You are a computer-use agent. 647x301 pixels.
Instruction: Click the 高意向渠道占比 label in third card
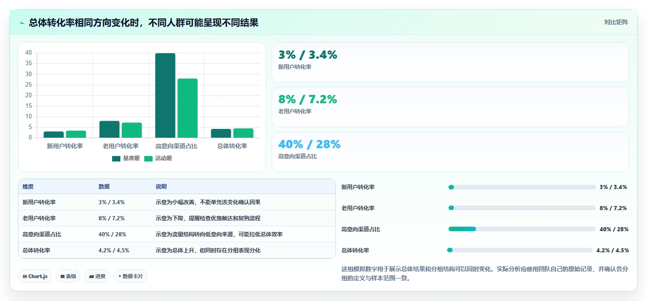click(x=298, y=156)
